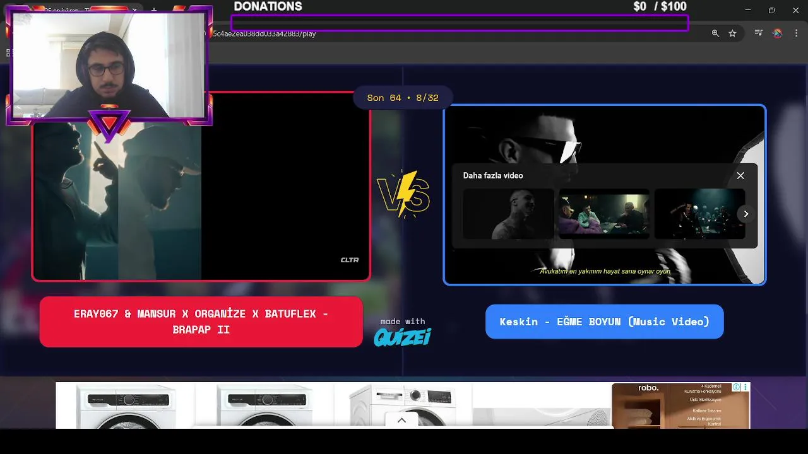The height and width of the screenshot is (454, 808).
Task: Click the robo. advertisement
Action: pos(680,405)
